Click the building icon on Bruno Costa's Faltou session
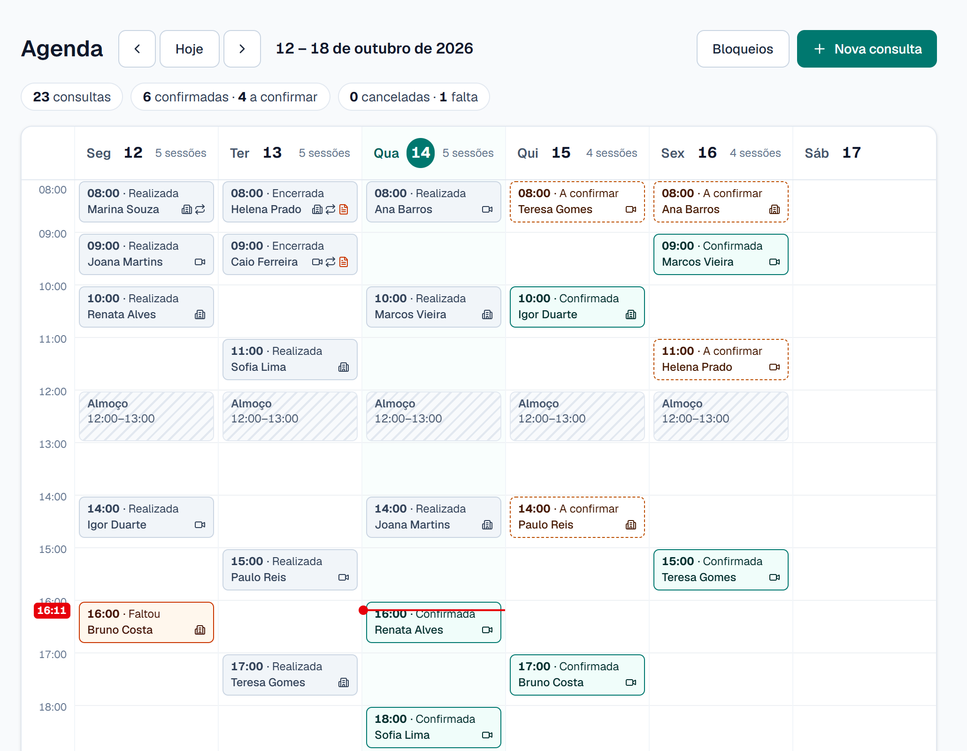Viewport: 967px width, 751px height. pos(200,630)
